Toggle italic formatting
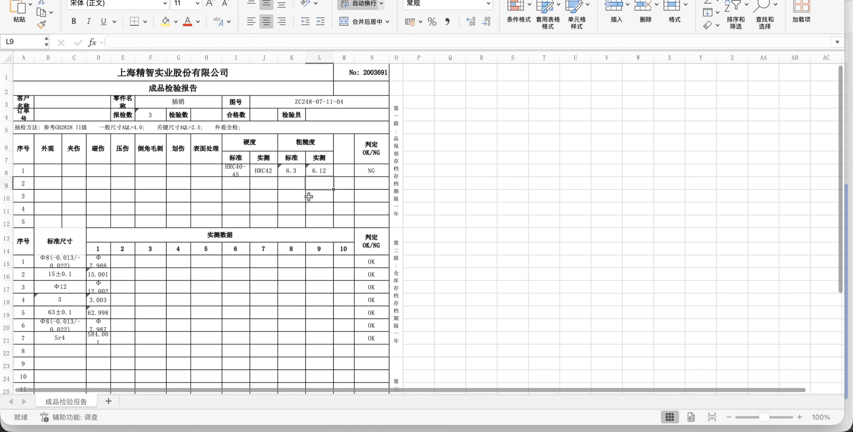 click(88, 21)
